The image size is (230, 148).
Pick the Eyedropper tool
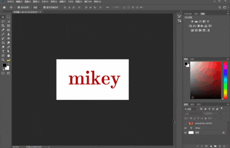(x=3, y=30)
